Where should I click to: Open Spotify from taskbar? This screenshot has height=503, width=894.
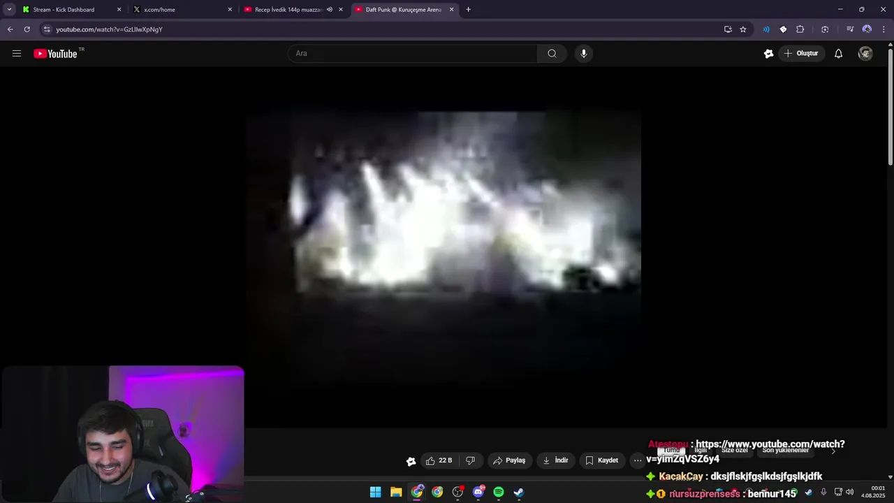click(x=499, y=492)
